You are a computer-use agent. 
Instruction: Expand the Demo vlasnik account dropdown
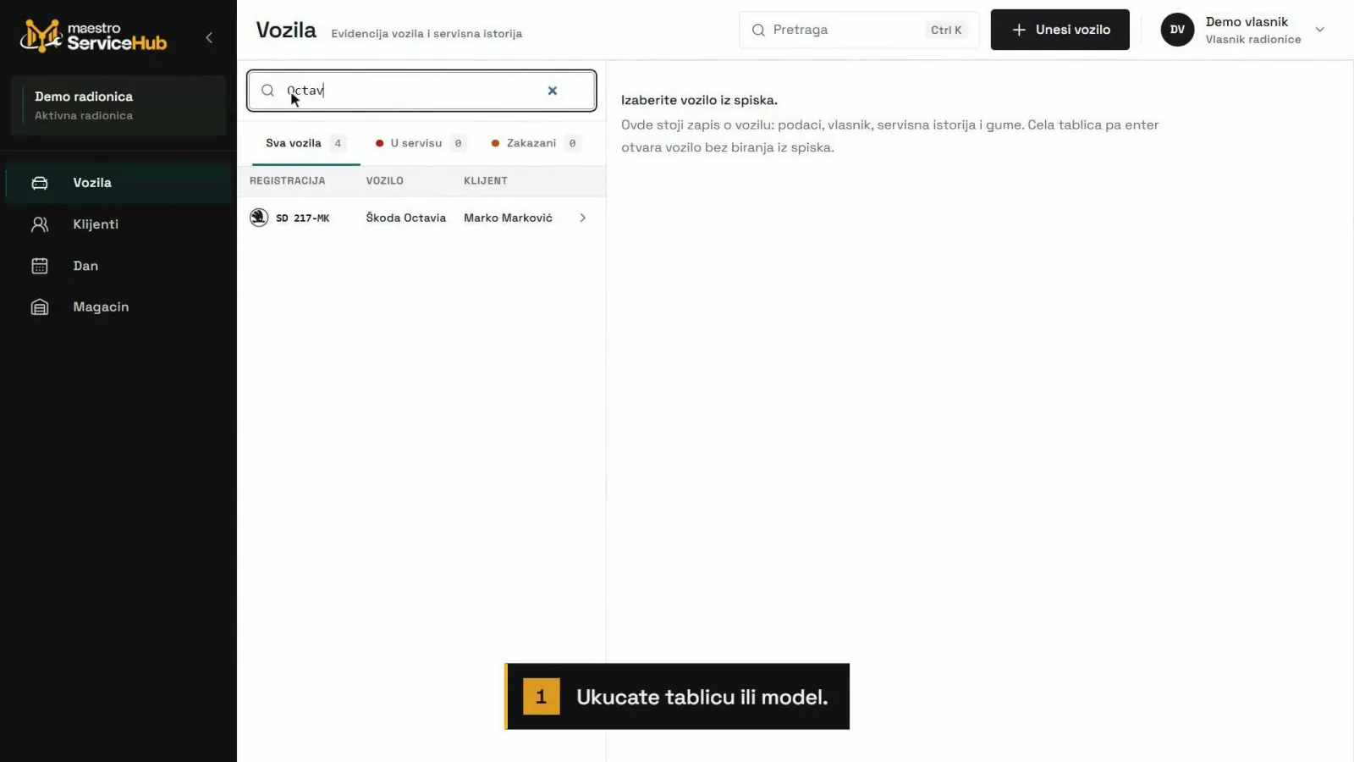(x=1319, y=30)
